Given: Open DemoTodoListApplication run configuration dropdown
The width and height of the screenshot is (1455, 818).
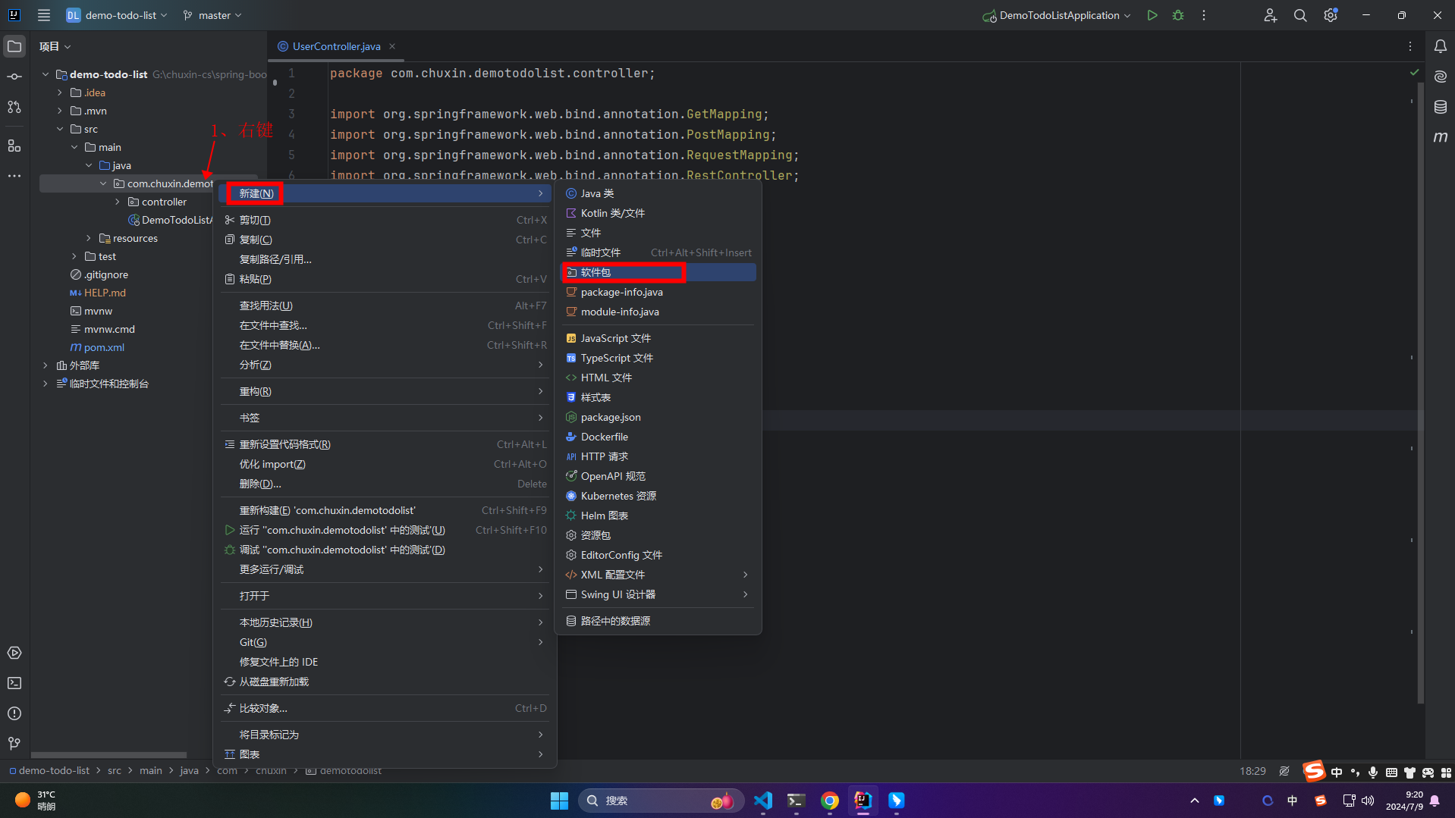Looking at the screenshot, I should (x=1057, y=15).
